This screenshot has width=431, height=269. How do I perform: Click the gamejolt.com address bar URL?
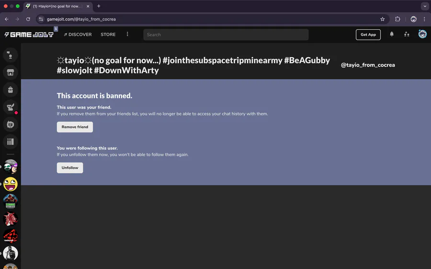point(81,19)
